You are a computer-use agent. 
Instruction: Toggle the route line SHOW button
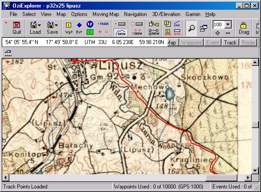coord(154,32)
